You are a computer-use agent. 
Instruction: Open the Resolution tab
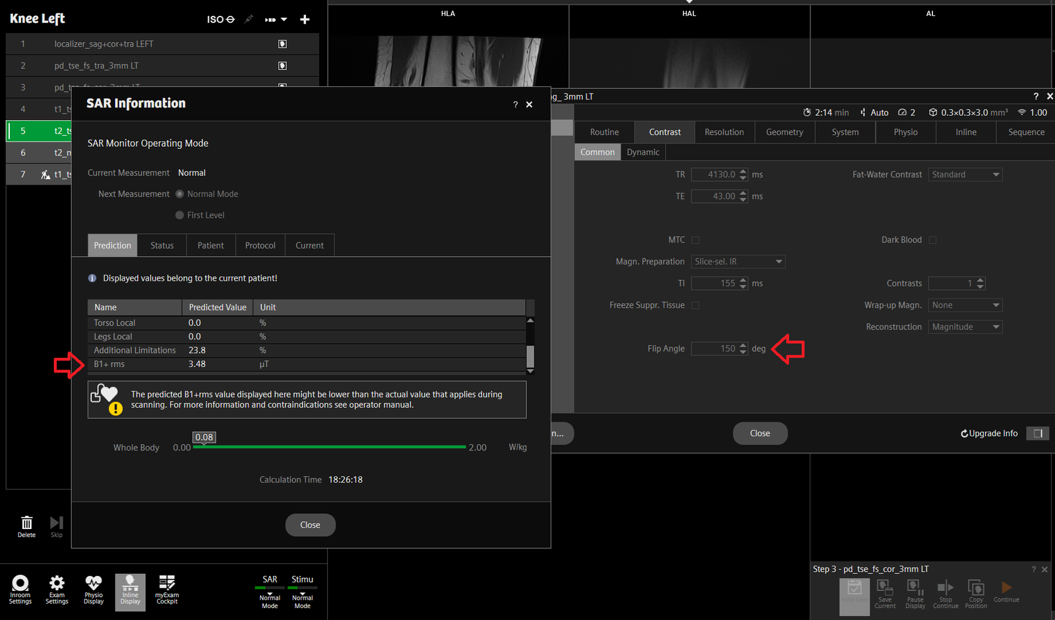724,132
